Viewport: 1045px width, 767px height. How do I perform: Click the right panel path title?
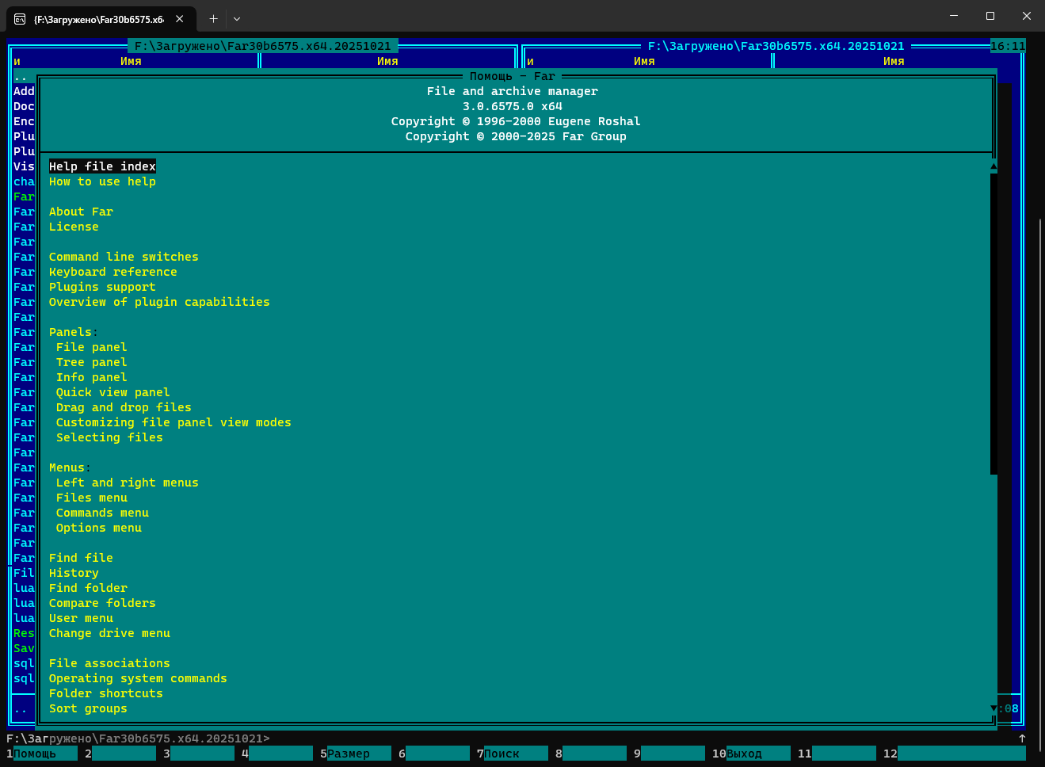click(x=776, y=46)
